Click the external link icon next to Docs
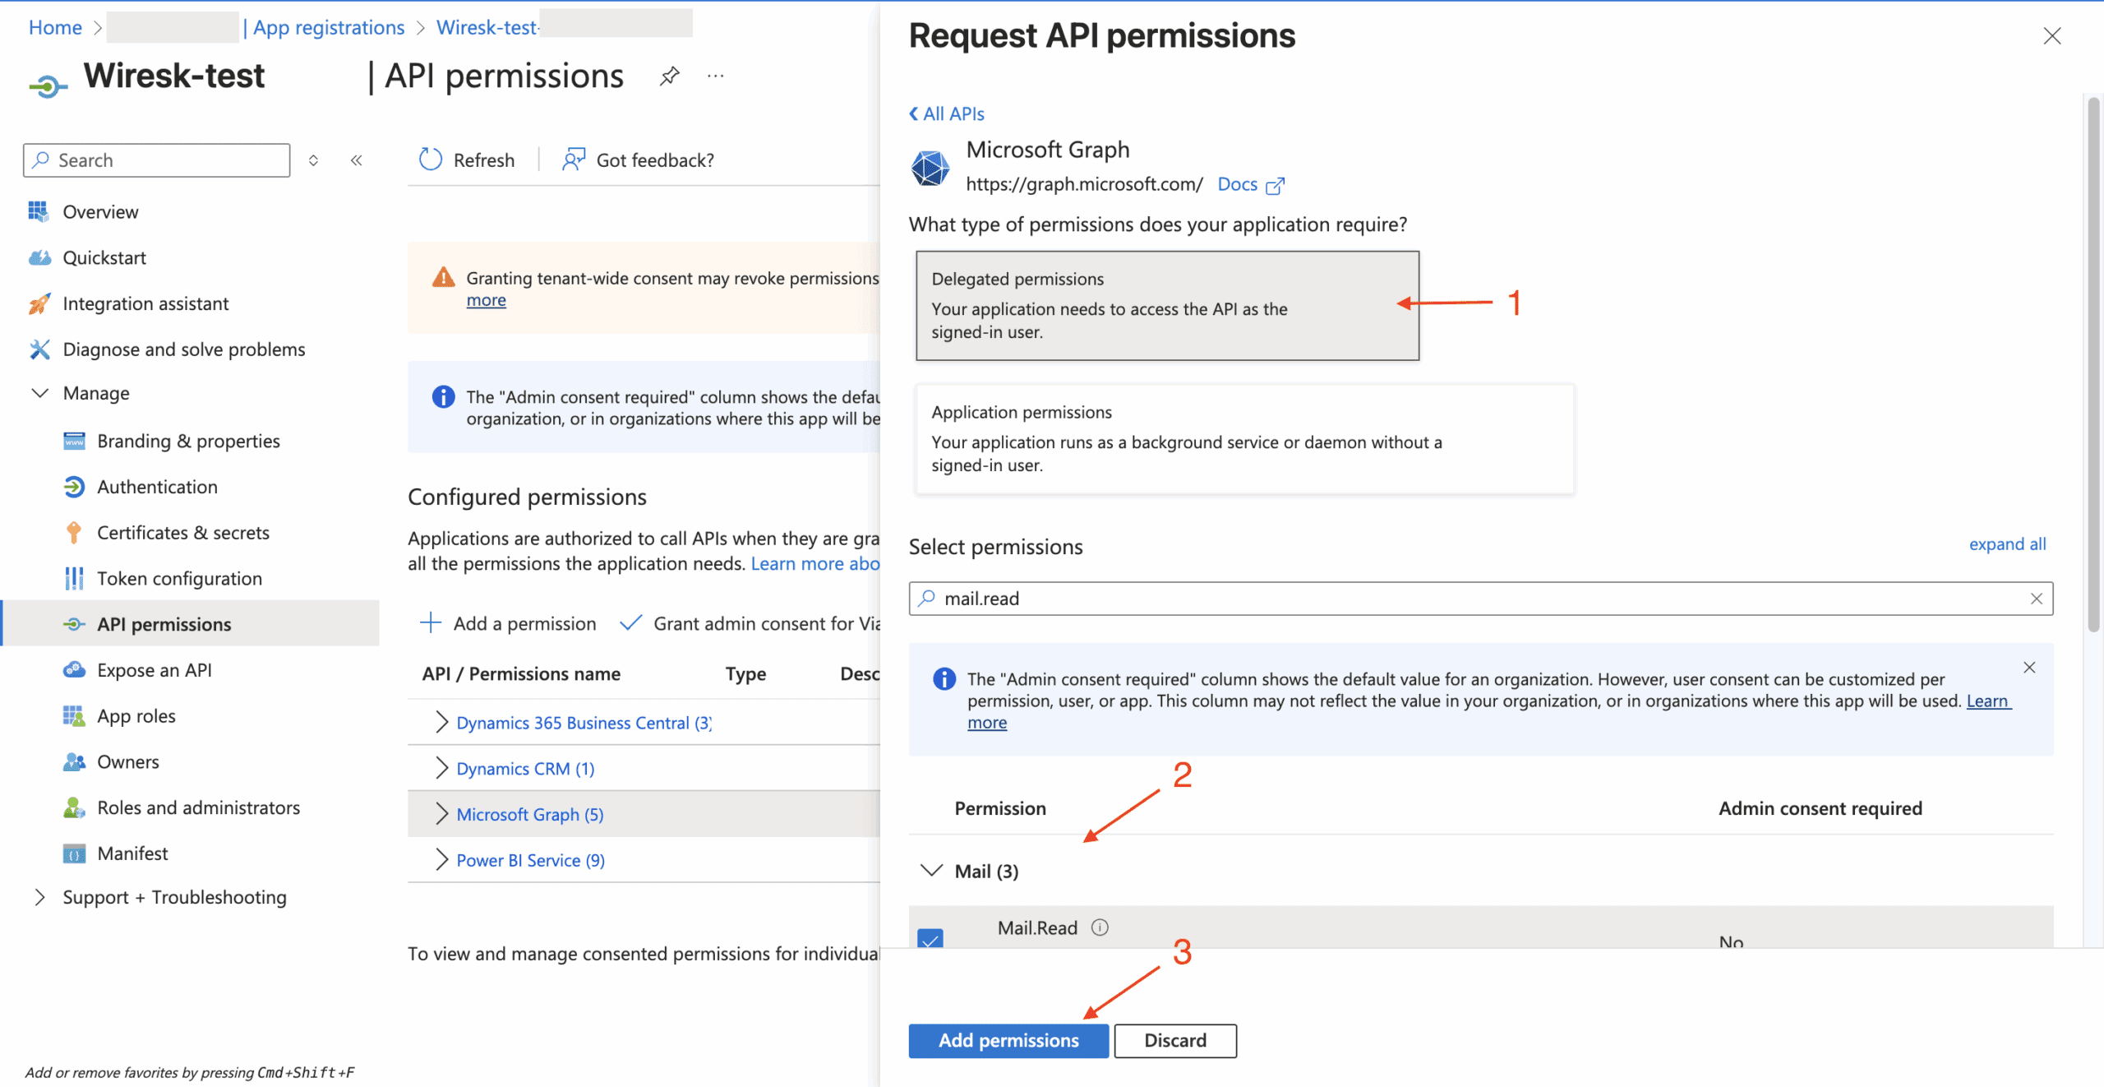The image size is (2104, 1087). point(1275,186)
